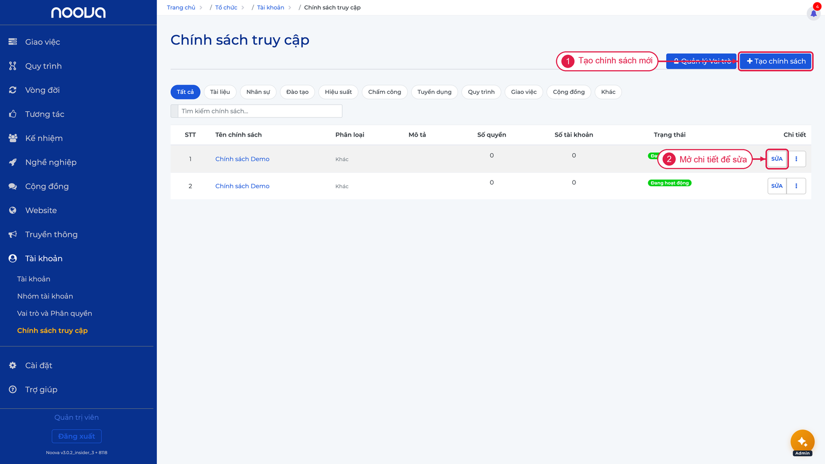This screenshot has width=825, height=464.
Task: Click Tên chính sách column header
Action: (x=239, y=135)
